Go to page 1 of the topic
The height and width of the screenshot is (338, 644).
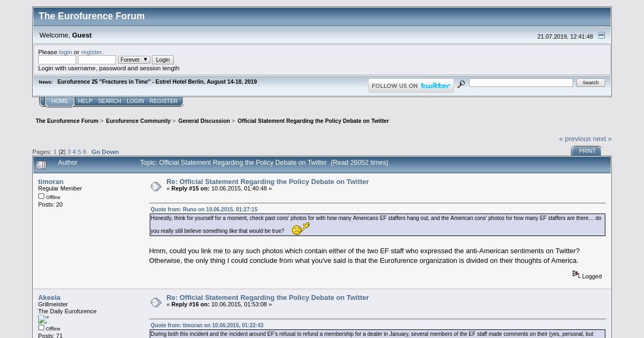(55, 152)
